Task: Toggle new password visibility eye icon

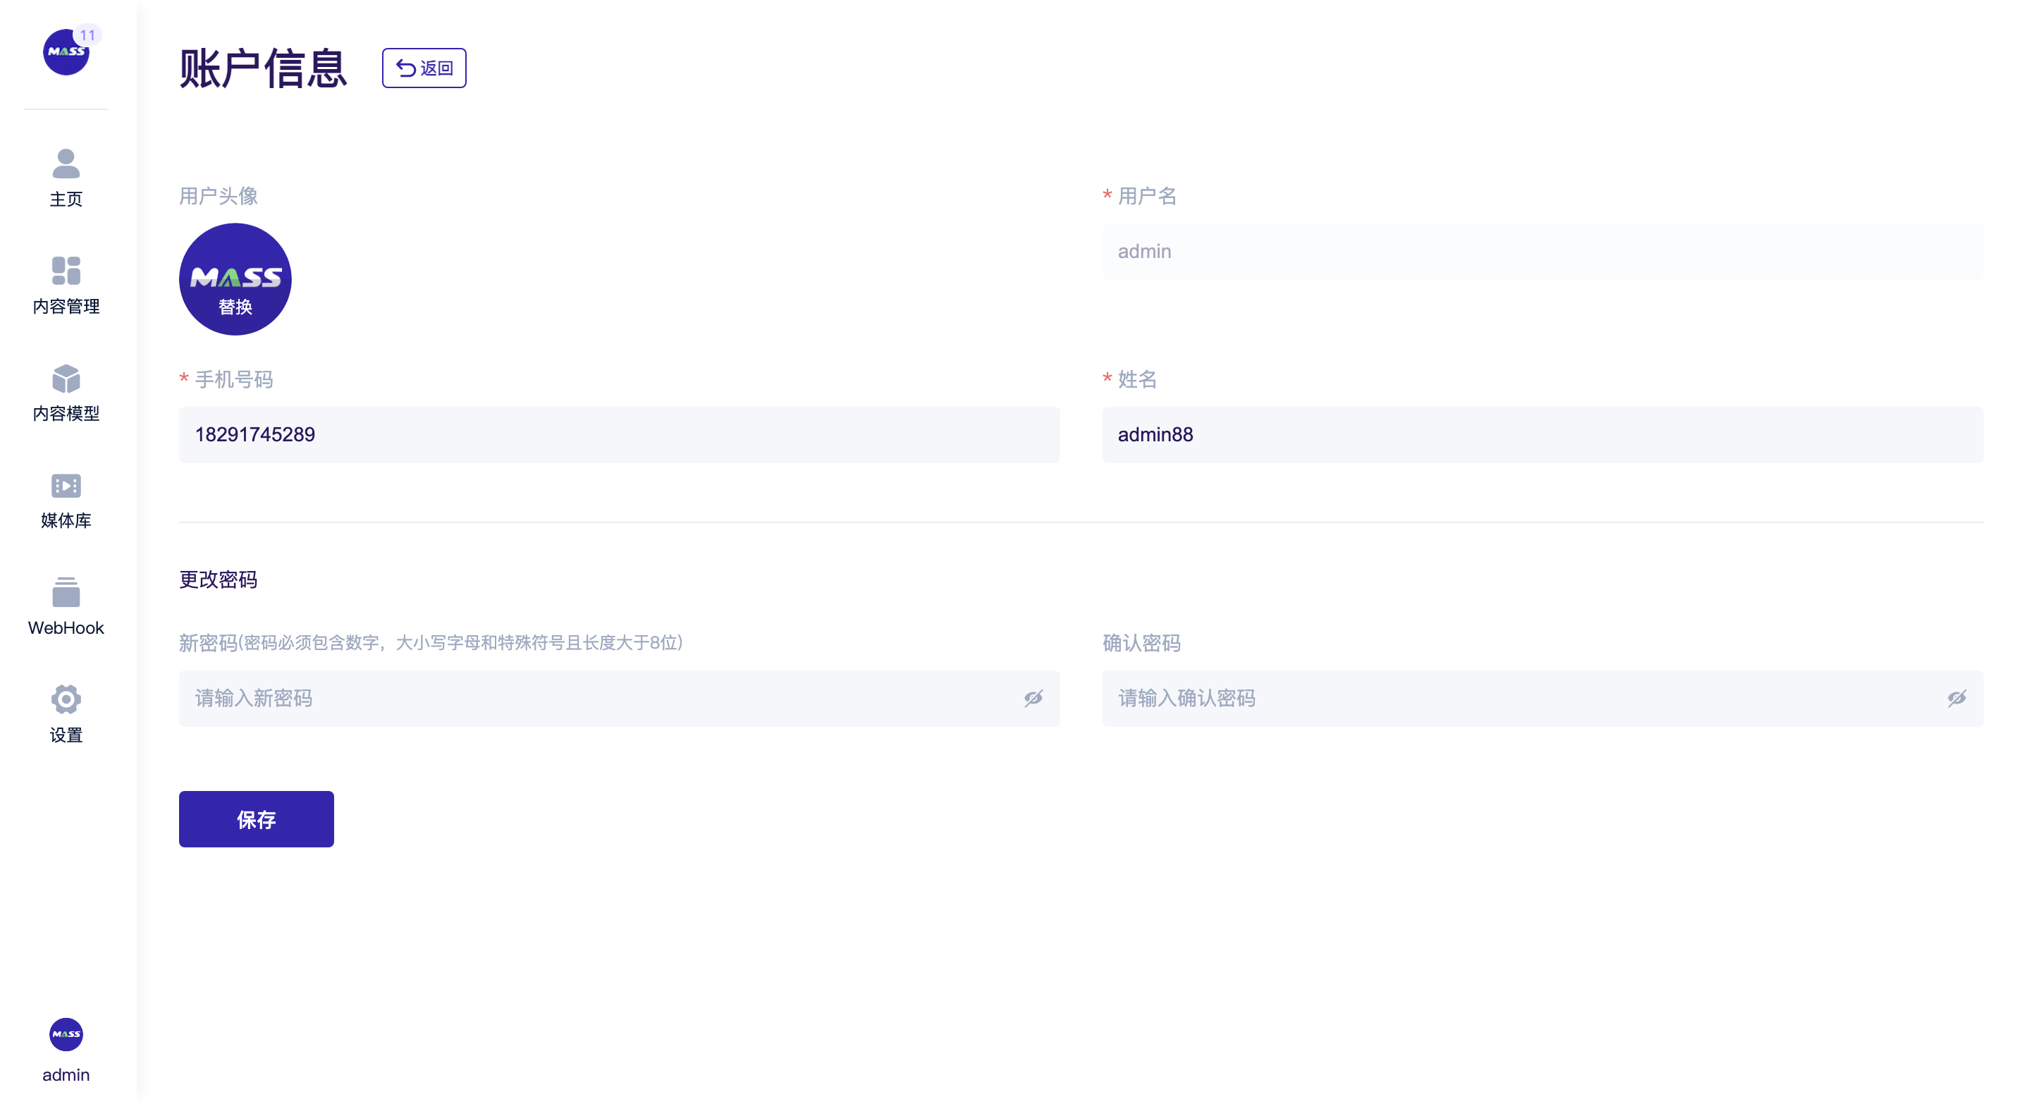Action: pyautogui.click(x=1033, y=698)
